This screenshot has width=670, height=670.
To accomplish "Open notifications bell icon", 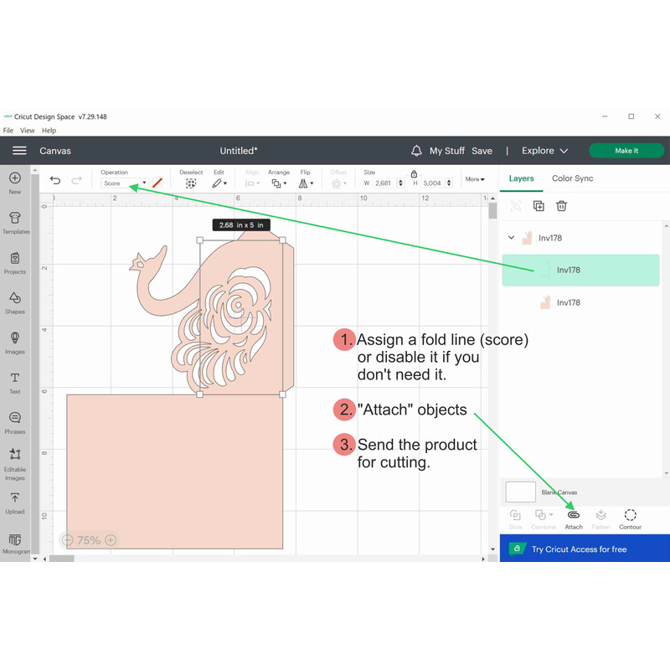I will pyautogui.click(x=416, y=151).
